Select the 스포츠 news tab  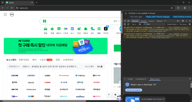(x=43, y=60)
